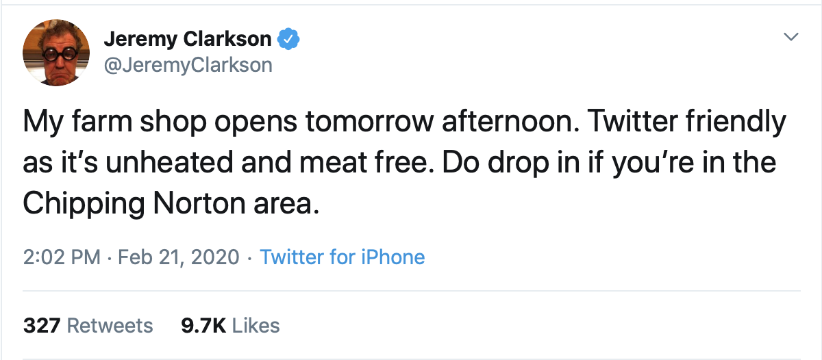
Task: Click the 2:02 PM timestamp
Action: click(62, 257)
